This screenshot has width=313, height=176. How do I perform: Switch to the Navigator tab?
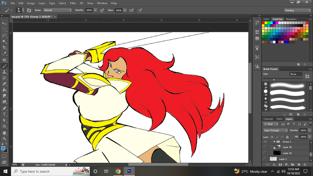[291, 19]
